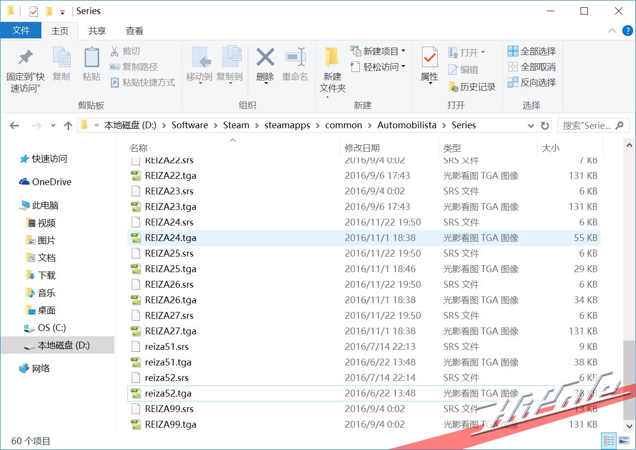This screenshot has height=450, width=636.
Task: Select the file REIZA26.srs
Action: pos(364,284)
